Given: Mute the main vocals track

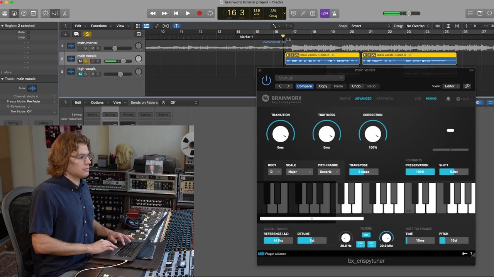Looking at the screenshot, I should pos(80,61).
